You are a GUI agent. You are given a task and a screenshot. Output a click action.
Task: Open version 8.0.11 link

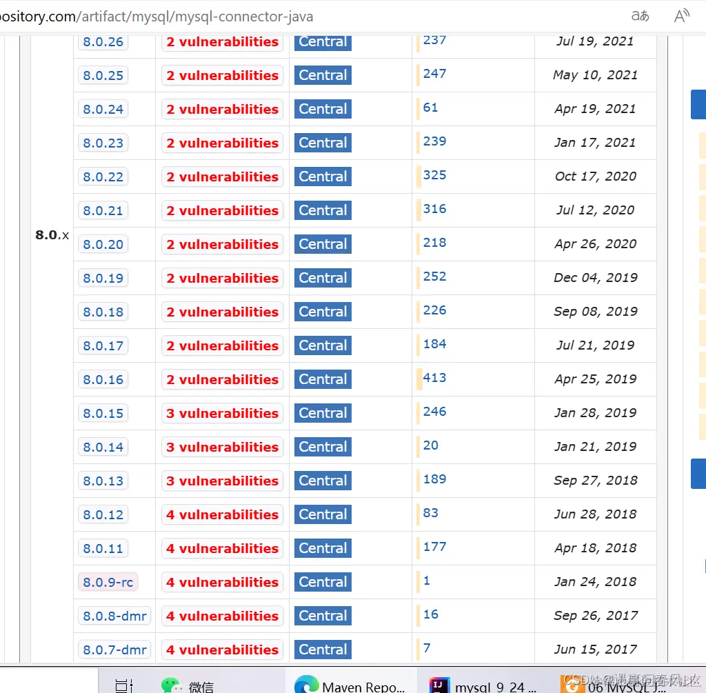point(103,548)
